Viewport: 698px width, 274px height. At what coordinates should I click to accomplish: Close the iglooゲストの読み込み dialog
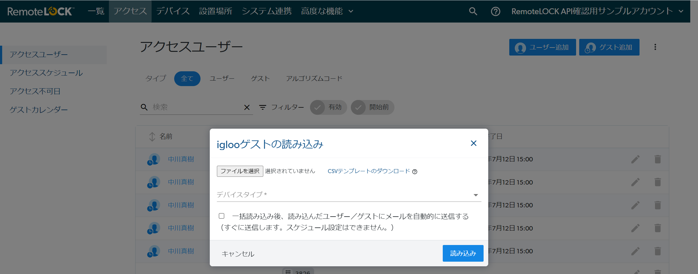pos(473,143)
